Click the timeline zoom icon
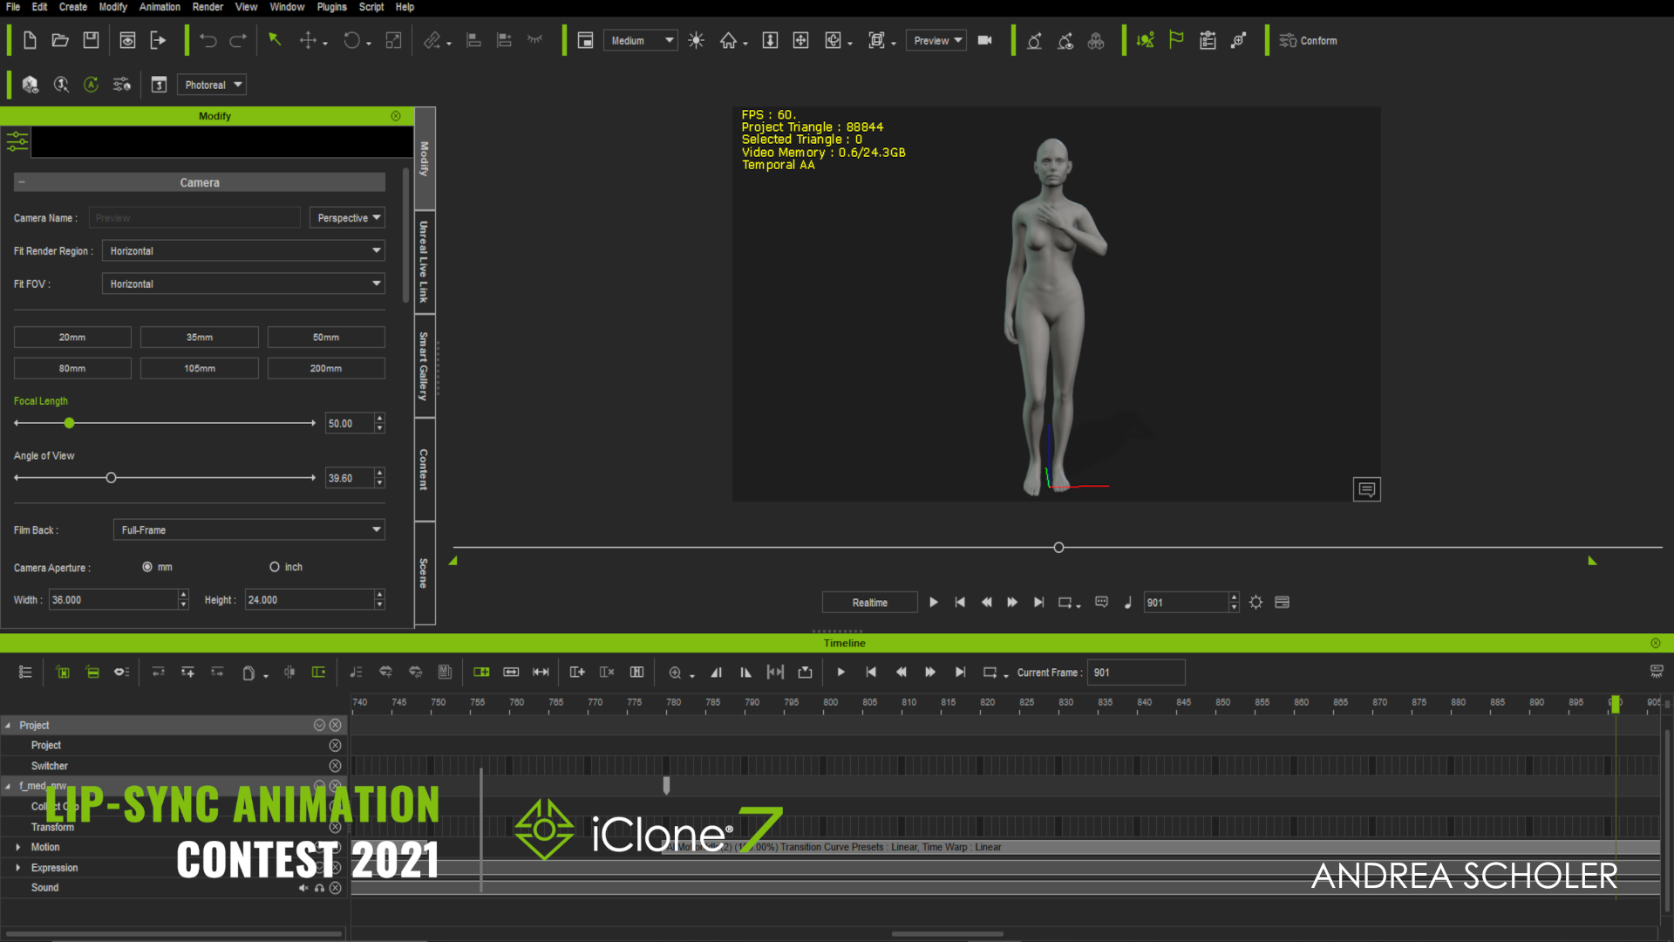The image size is (1674, 942). click(675, 672)
